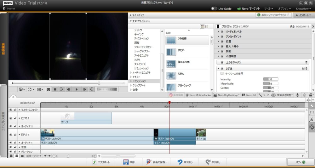This screenshot has width=315, height=168.
Task: Click the 取り消し undo button
Action: coord(185,162)
